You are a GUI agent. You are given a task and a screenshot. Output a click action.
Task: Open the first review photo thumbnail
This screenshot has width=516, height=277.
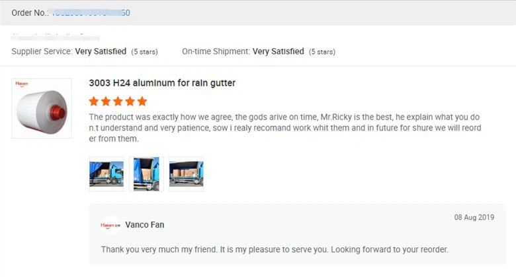pyautogui.click(x=107, y=173)
